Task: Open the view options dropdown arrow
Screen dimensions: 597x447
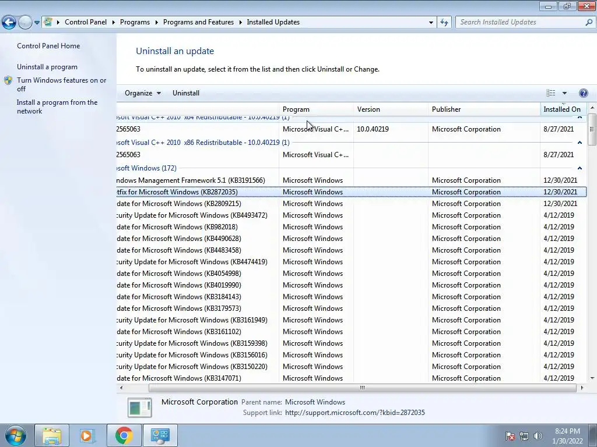Action: [564, 93]
